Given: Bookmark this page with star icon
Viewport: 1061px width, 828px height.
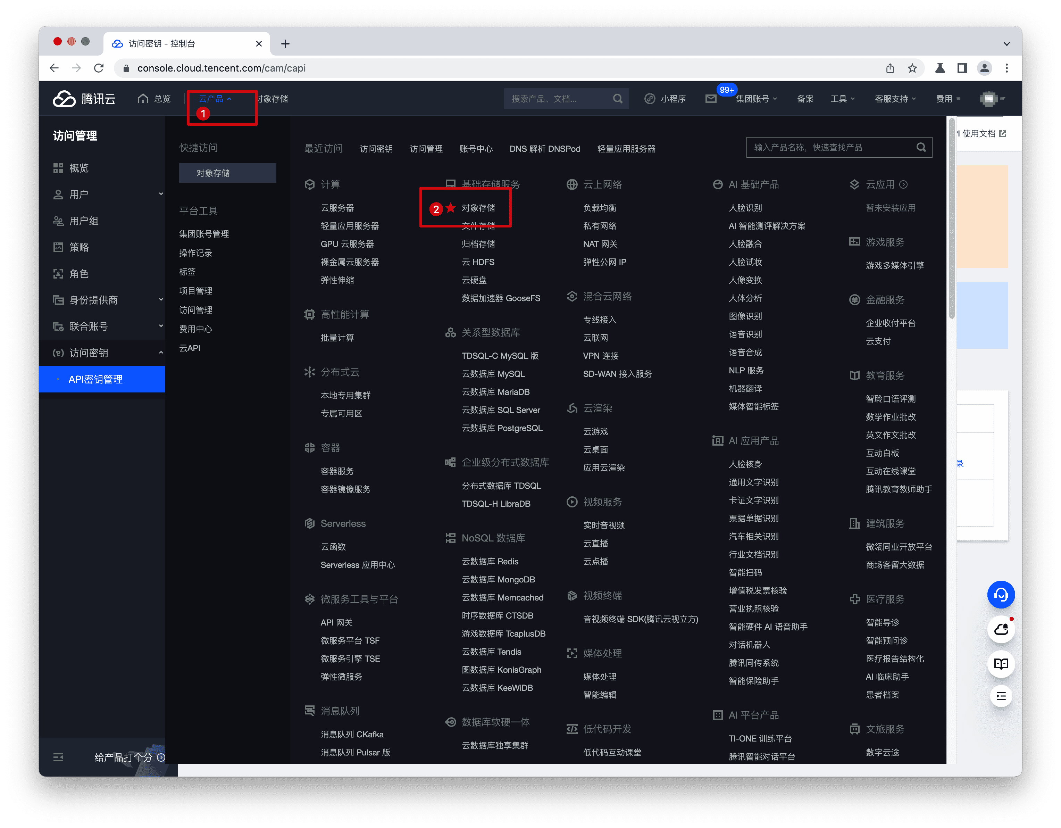Looking at the screenshot, I should pos(912,68).
